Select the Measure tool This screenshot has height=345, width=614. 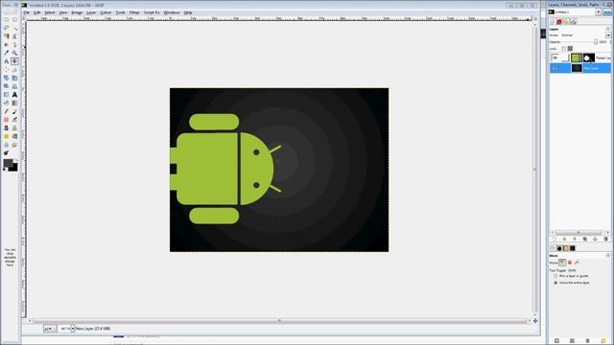coord(7,61)
